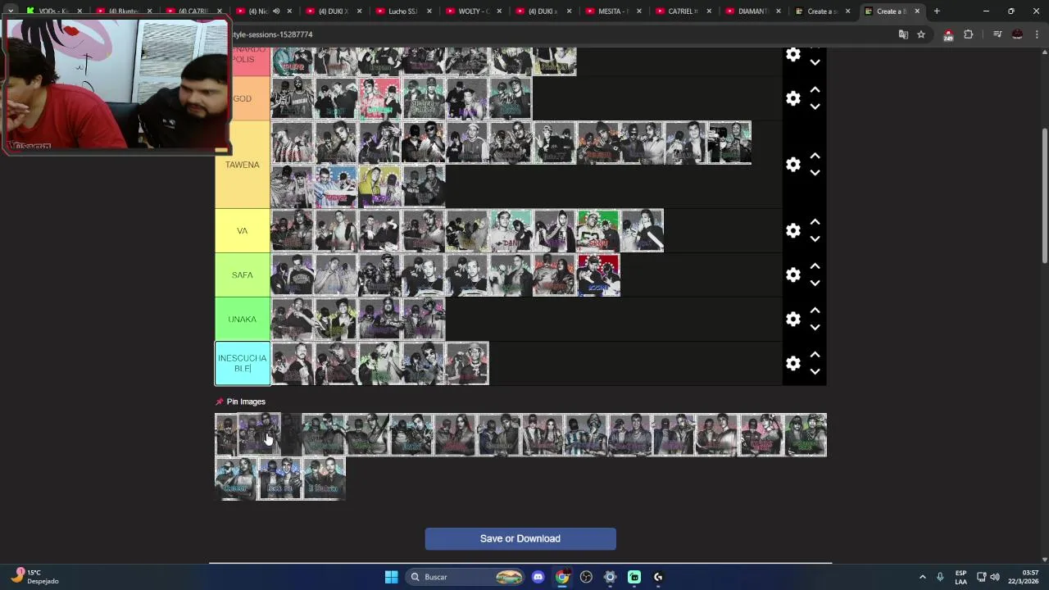Open Google Chrome from the taskbar
Screen dimensions: 1049x590
coord(561,577)
